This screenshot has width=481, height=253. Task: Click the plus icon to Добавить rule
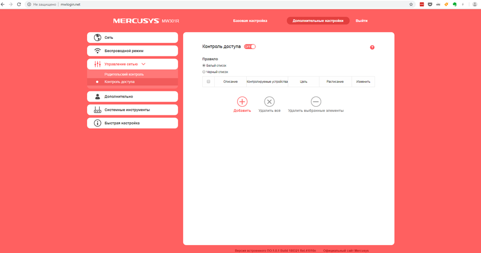coord(242,102)
